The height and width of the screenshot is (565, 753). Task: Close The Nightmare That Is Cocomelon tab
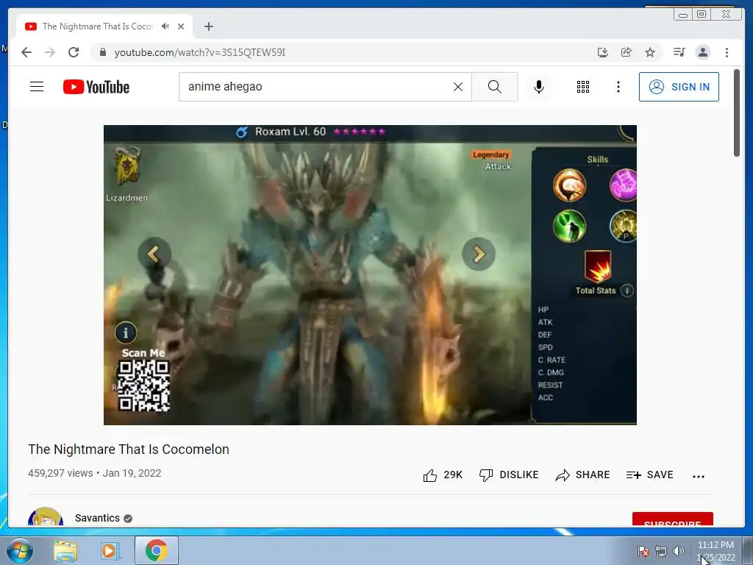click(181, 26)
